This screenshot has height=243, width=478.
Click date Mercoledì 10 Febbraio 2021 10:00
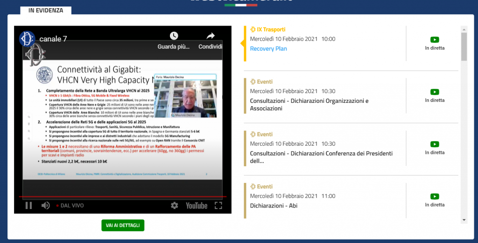point(293,39)
